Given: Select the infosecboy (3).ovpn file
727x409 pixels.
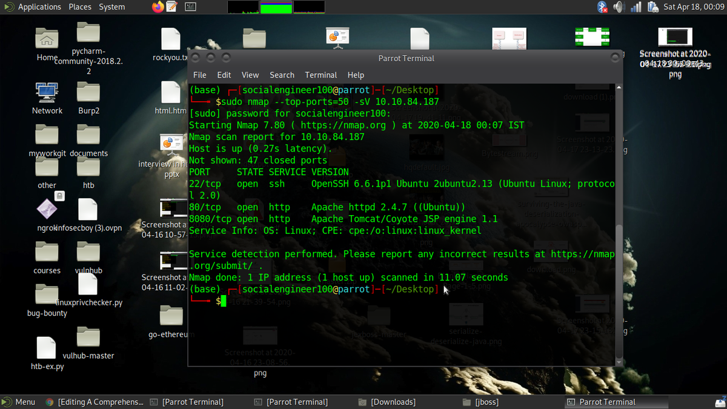Looking at the screenshot, I should (x=88, y=215).
